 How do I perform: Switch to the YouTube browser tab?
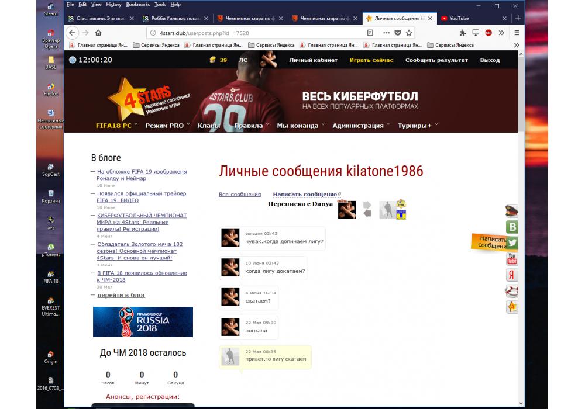point(459,18)
